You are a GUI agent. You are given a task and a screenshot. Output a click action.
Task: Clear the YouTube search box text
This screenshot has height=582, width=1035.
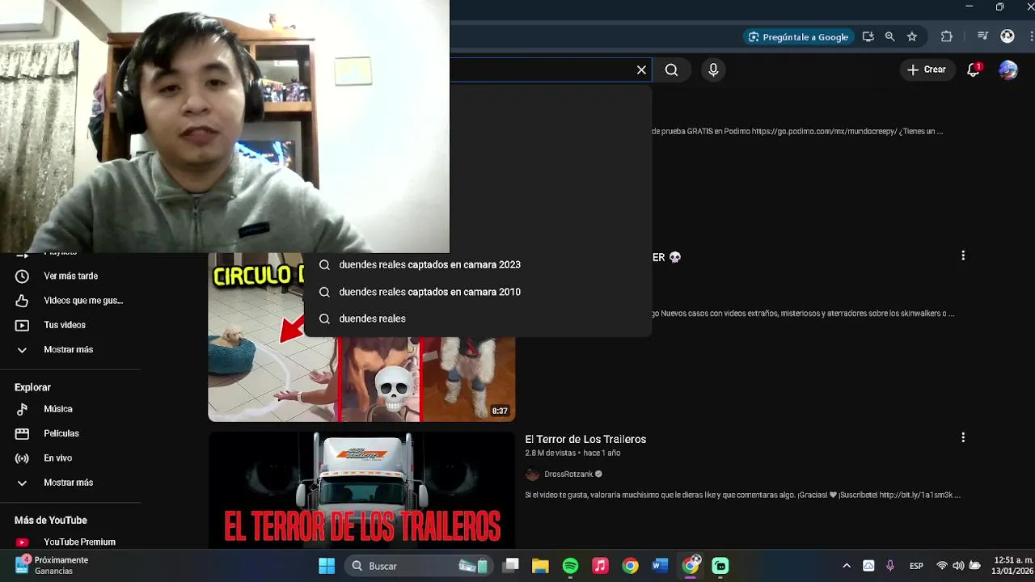click(x=641, y=70)
